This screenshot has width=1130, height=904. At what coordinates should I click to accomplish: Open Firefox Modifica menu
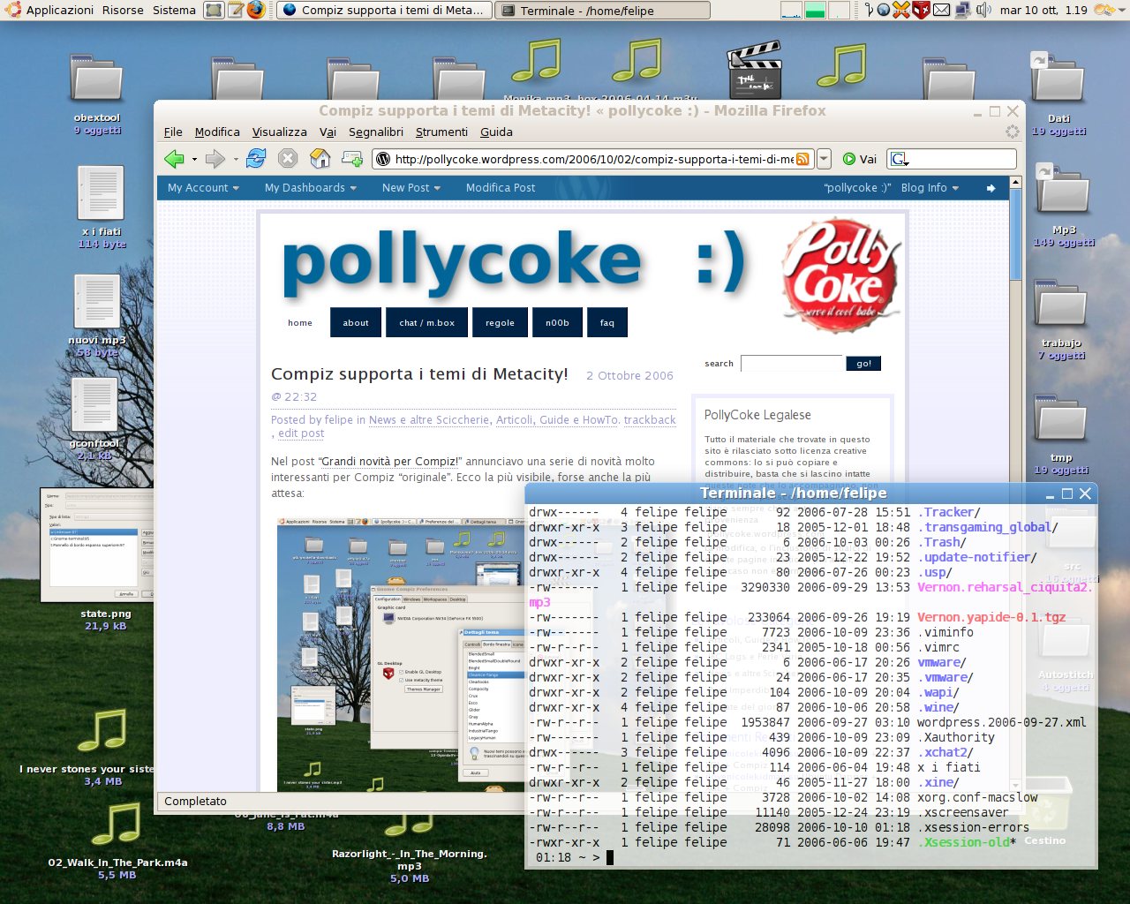coord(217,132)
